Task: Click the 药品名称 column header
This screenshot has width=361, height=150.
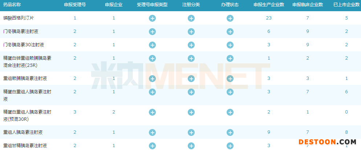Action: 12,5
